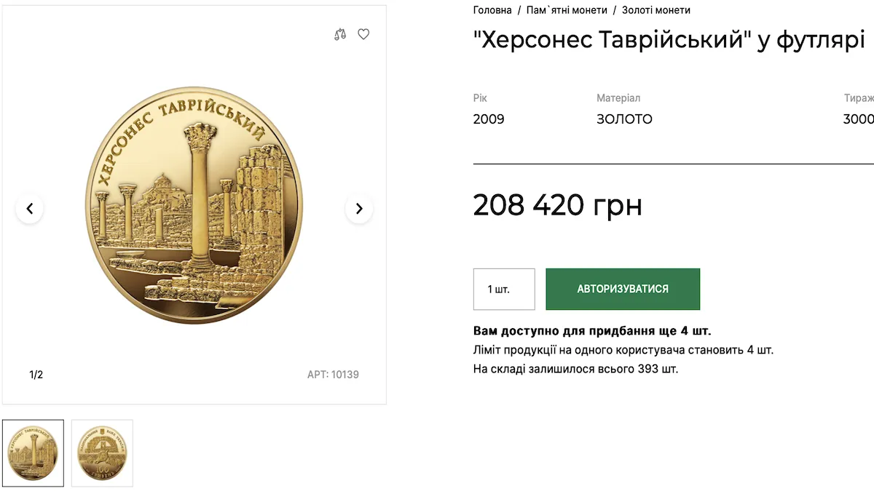Image resolution: width=874 pixels, height=491 pixels.
Task: Select the first coin thumbnail (front side)
Action: (x=33, y=452)
